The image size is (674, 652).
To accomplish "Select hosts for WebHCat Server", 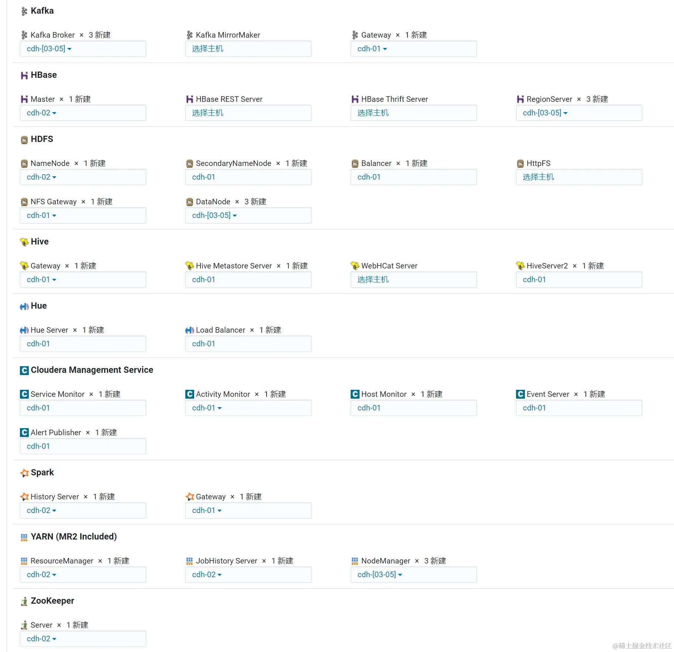I will pyautogui.click(x=414, y=280).
